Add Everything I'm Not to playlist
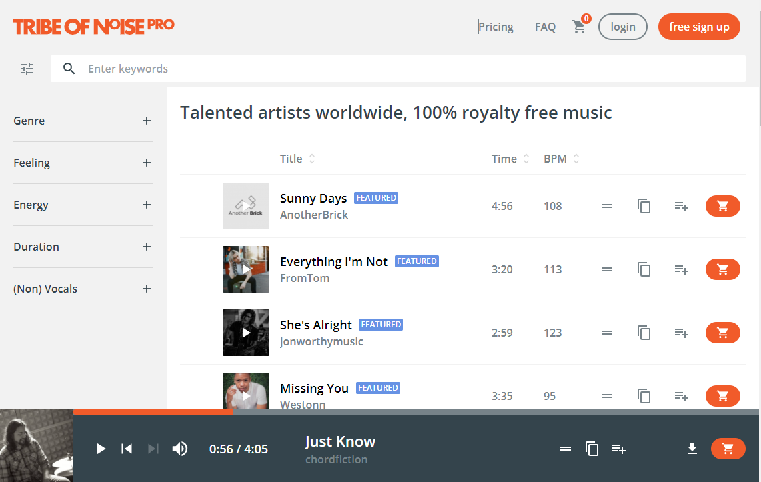This screenshot has width=761, height=482. (682, 269)
